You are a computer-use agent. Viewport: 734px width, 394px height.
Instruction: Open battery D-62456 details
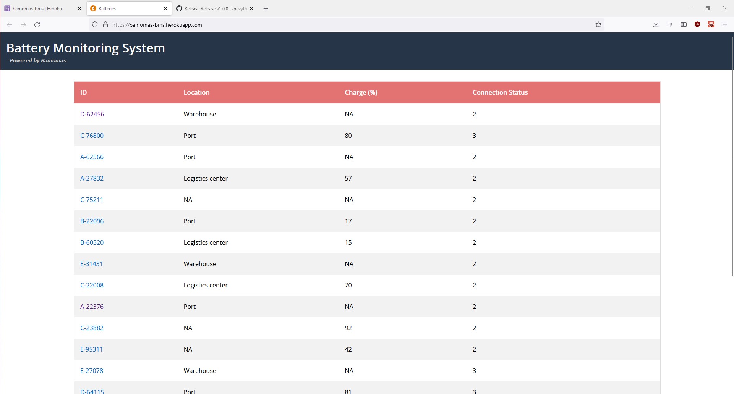pos(92,114)
